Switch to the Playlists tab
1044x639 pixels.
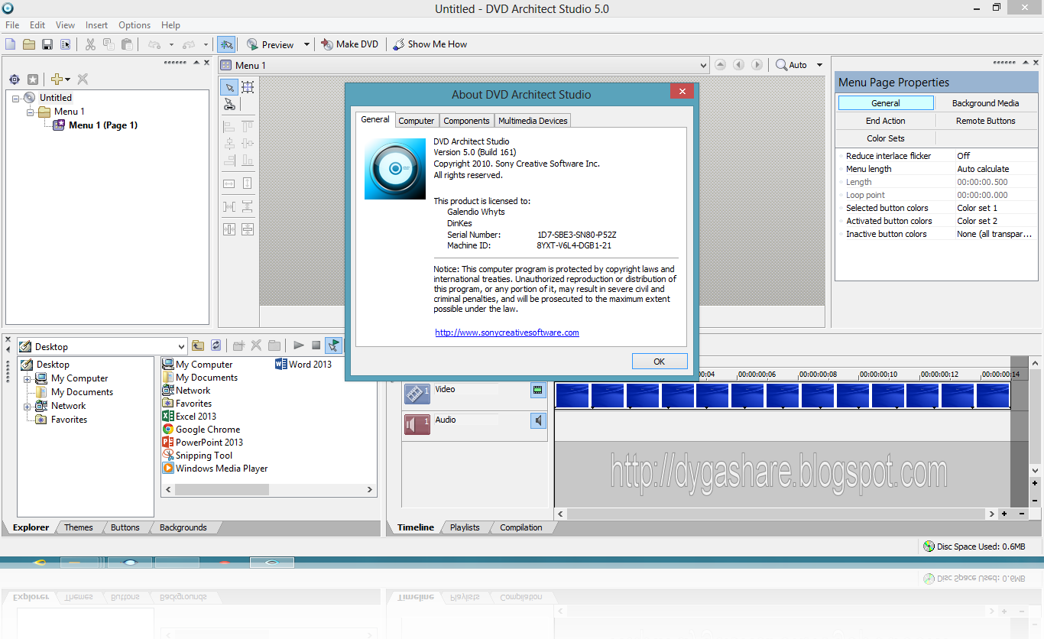[465, 527]
